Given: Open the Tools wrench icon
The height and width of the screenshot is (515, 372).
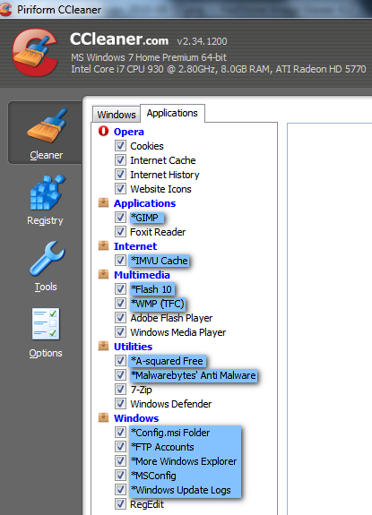Looking at the screenshot, I should (47, 259).
